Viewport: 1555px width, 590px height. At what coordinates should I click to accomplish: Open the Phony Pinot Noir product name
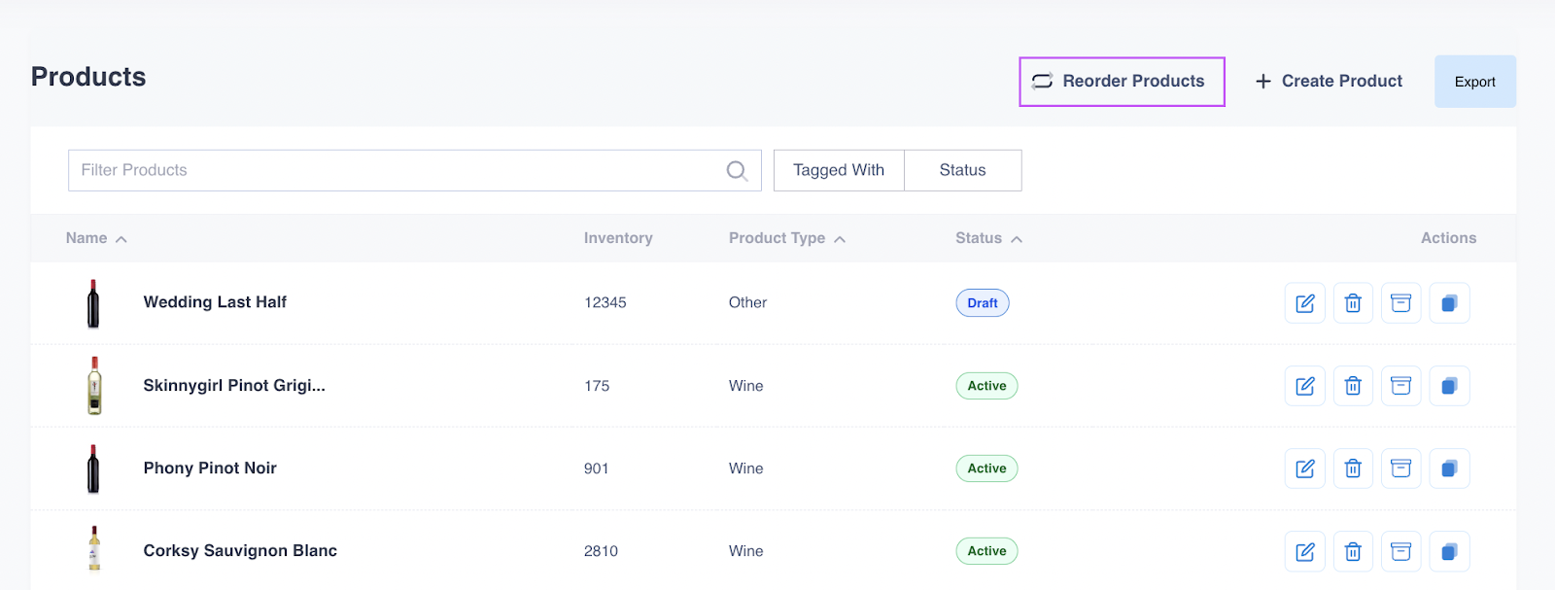click(x=210, y=469)
